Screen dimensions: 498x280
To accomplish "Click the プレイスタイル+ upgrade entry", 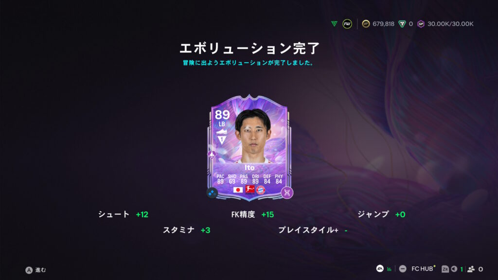I will pyautogui.click(x=313, y=230).
